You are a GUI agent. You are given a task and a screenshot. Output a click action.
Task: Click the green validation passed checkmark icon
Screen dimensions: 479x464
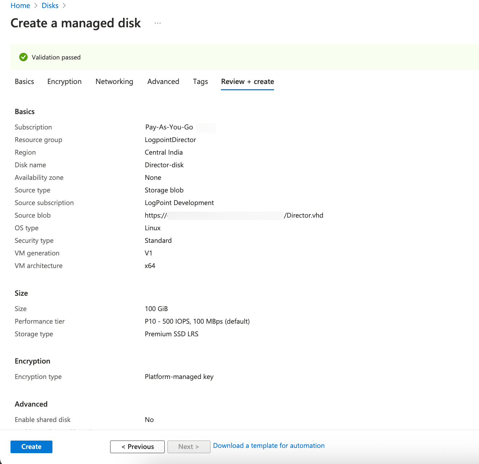pyautogui.click(x=23, y=57)
